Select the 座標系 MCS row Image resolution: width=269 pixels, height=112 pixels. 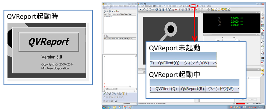pos(108,16)
